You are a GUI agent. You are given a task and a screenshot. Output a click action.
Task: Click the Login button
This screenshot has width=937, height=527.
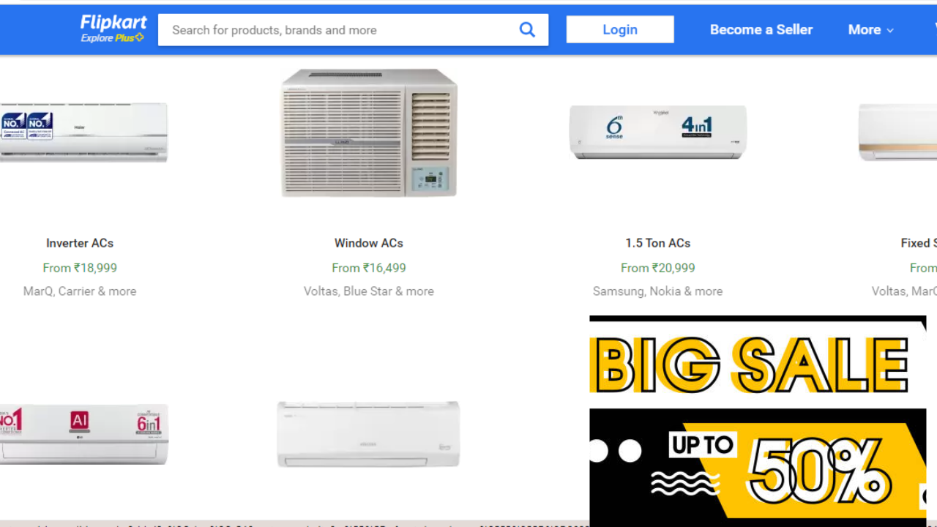pos(620,29)
